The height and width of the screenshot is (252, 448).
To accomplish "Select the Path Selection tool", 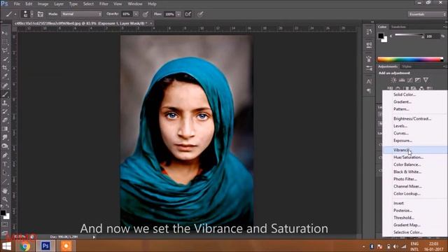I will pyautogui.click(x=5, y=173).
